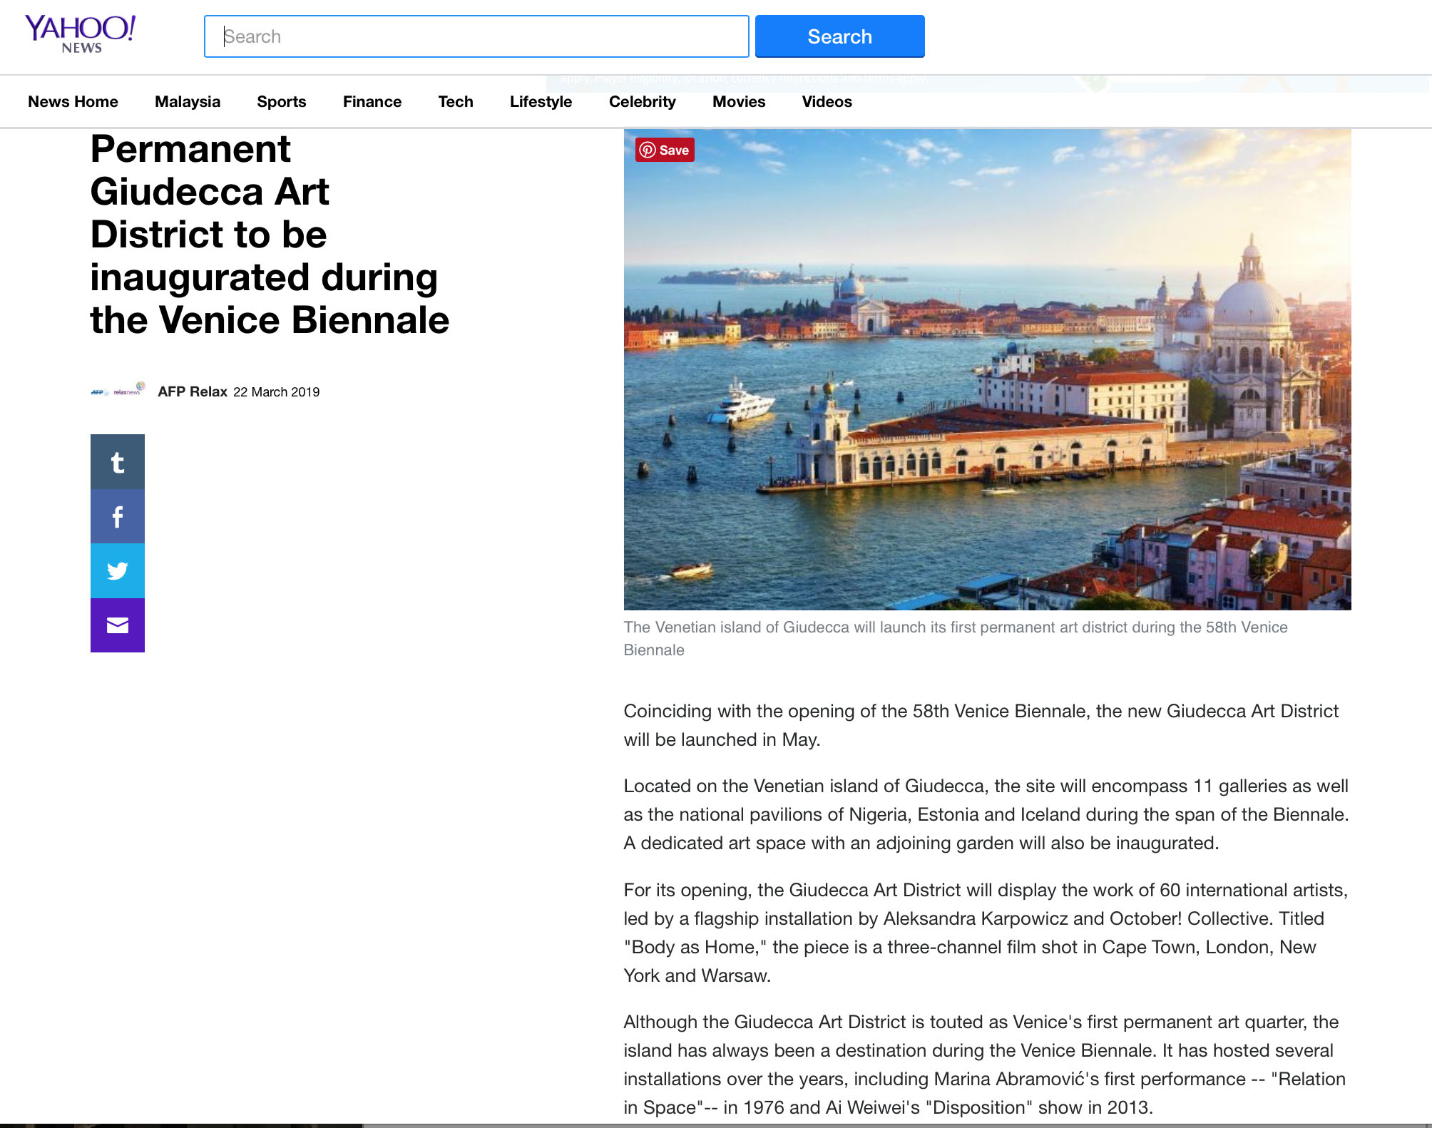
Task: Click the blue Search button
Action: pyautogui.click(x=839, y=36)
